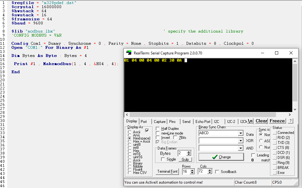Click the BREAK status indicator box

(x=275, y=168)
